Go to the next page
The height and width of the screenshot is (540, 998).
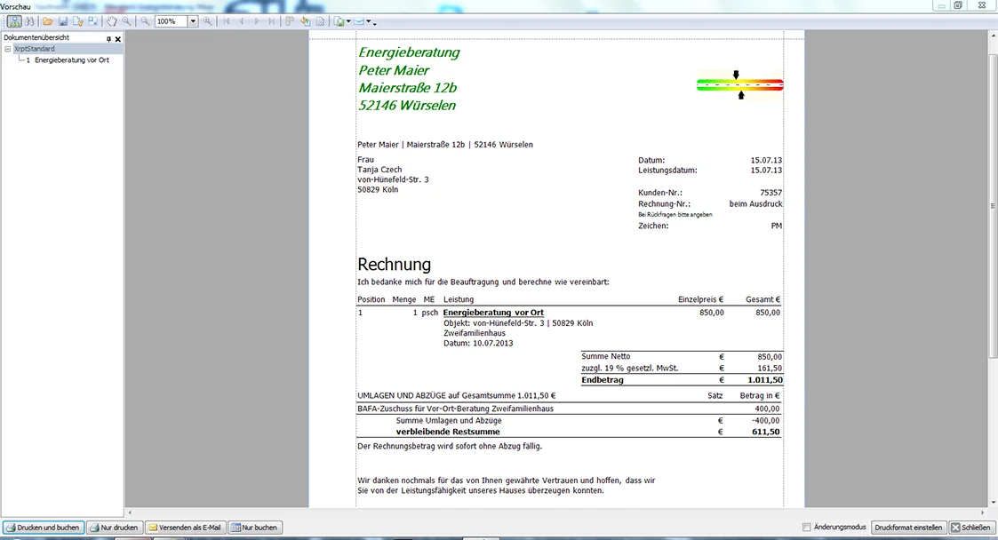click(257, 21)
